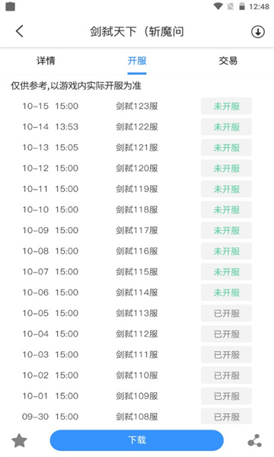The image size is (274, 457).
Task: Select the 剑弑122服 13:53 entry
Action: [137, 126]
